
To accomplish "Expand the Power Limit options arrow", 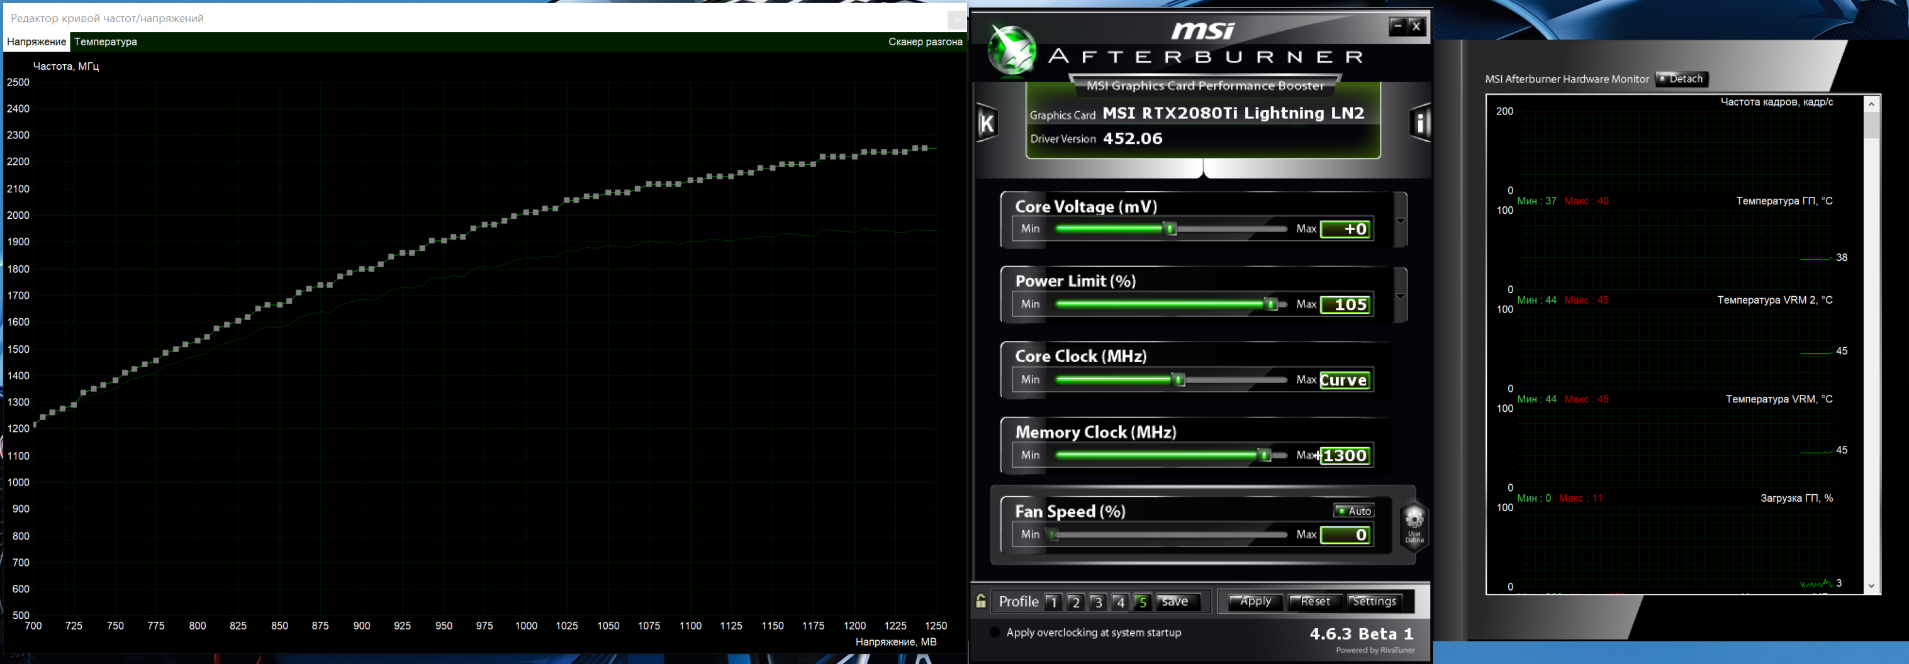I will [x=1400, y=296].
